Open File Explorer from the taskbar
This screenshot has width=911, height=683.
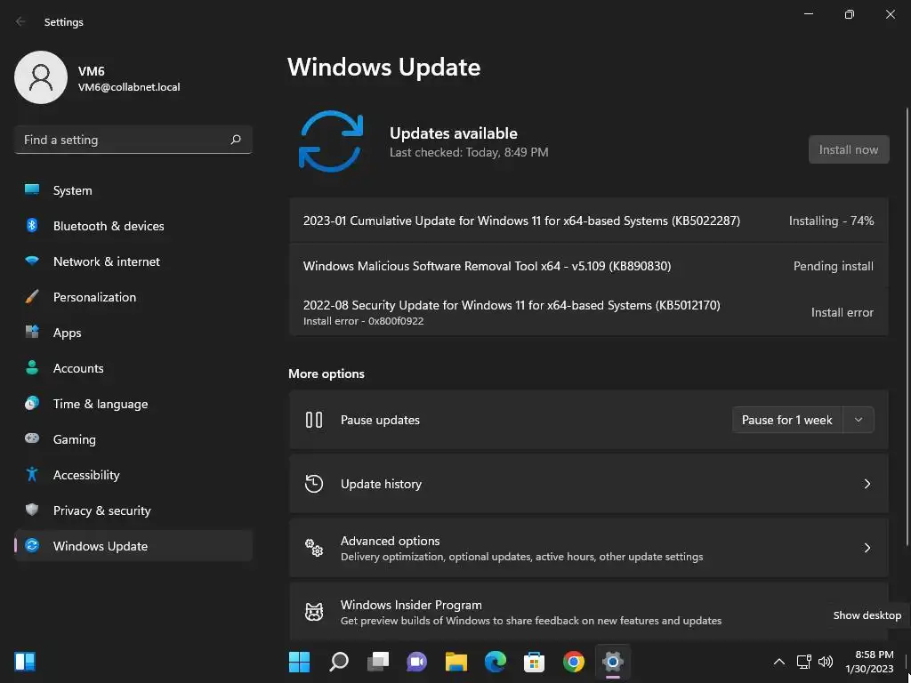point(456,662)
